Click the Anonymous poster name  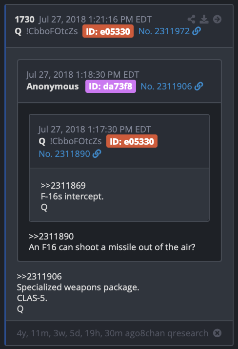[x=53, y=87]
